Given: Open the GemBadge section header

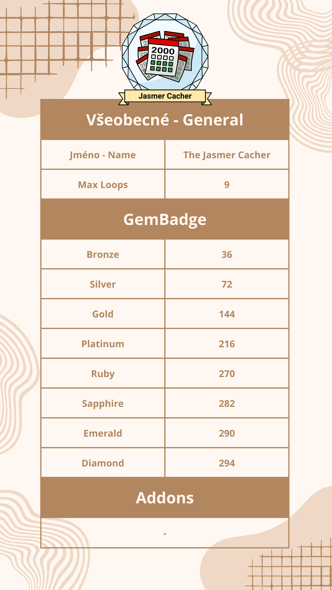Looking at the screenshot, I should coord(165,219).
